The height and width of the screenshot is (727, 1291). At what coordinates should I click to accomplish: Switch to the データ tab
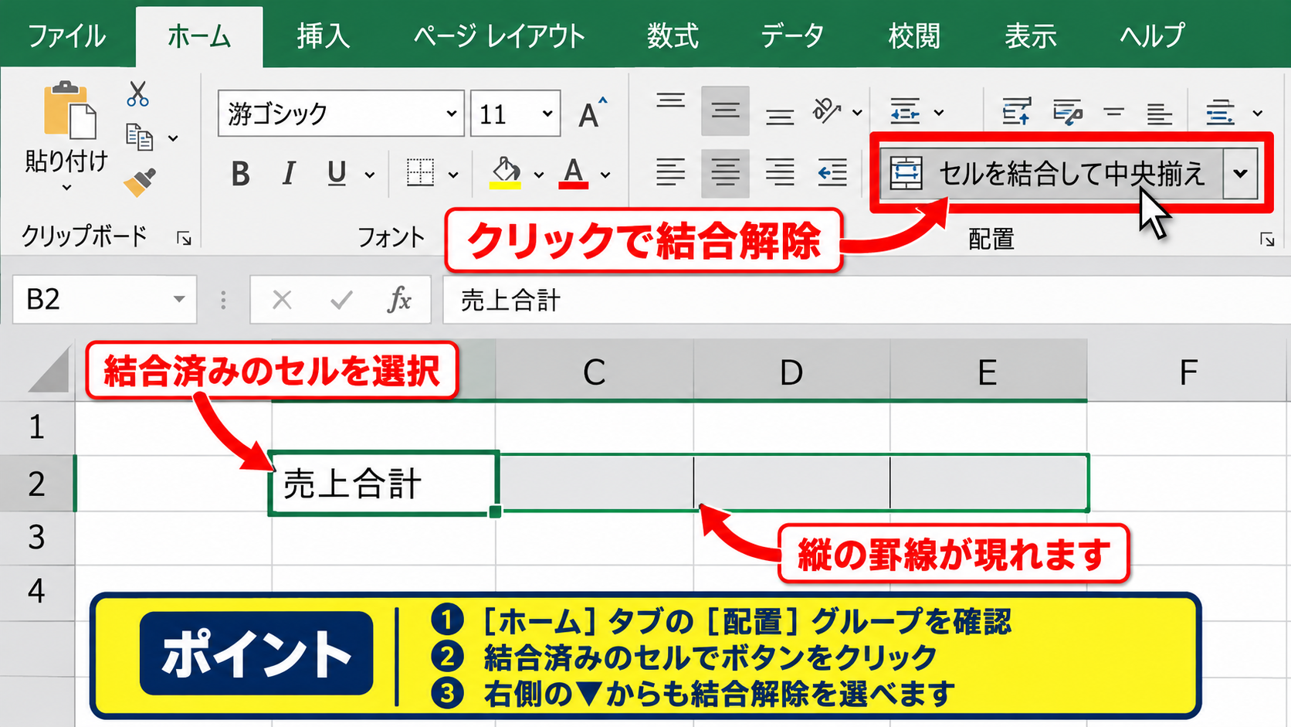[x=792, y=36]
